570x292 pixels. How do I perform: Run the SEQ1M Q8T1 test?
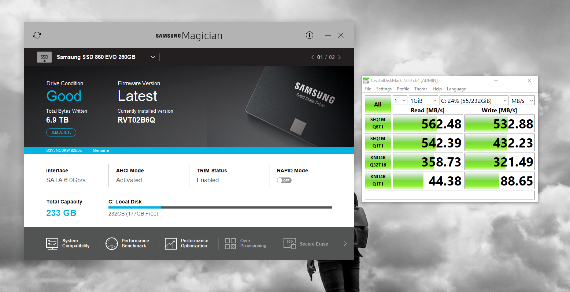(x=378, y=123)
